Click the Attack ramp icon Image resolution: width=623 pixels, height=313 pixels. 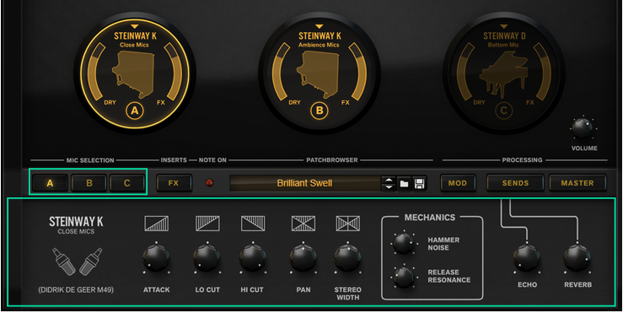pyautogui.click(x=157, y=224)
